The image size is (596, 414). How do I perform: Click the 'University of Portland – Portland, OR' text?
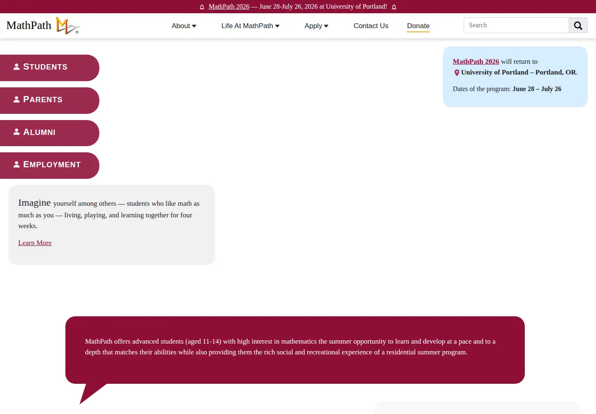519,72
